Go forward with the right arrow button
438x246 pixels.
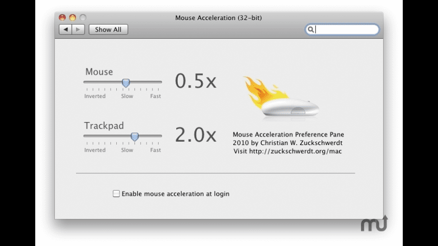coord(78,30)
